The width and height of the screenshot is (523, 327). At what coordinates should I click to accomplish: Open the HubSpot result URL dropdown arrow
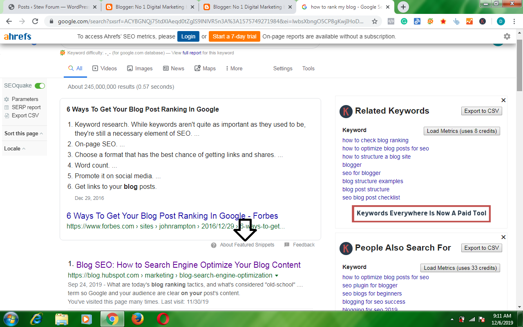(x=277, y=275)
